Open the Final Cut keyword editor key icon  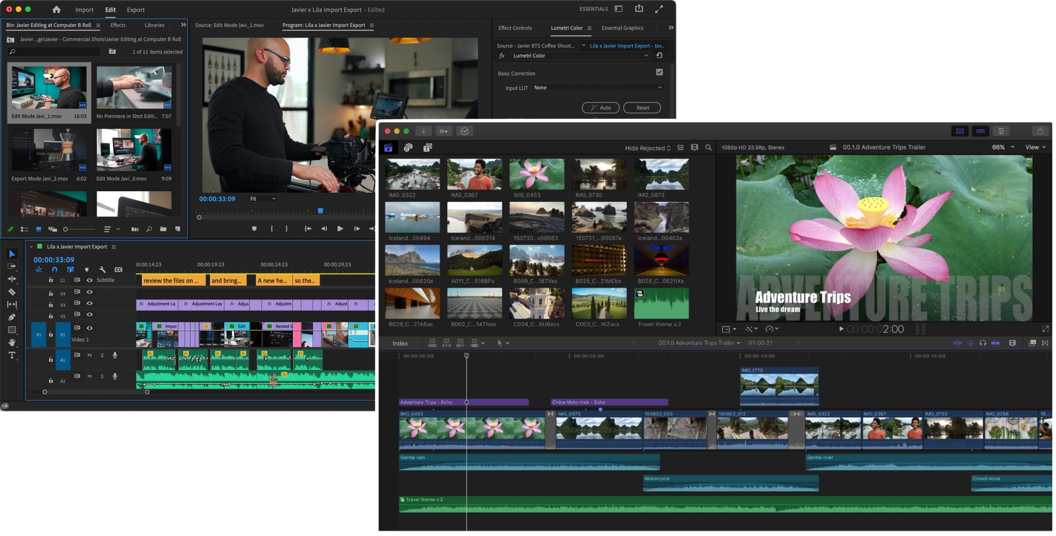[444, 131]
